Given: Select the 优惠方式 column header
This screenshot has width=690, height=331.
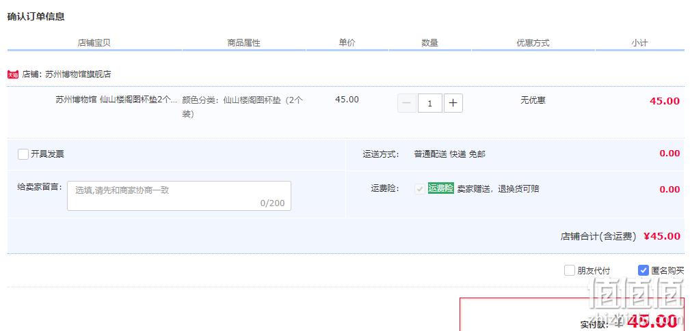Looking at the screenshot, I should tap(533, 42).
